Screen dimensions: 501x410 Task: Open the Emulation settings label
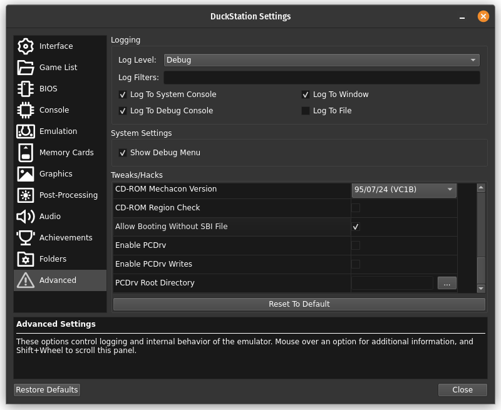pyautogui.click(x=58, y=131)
